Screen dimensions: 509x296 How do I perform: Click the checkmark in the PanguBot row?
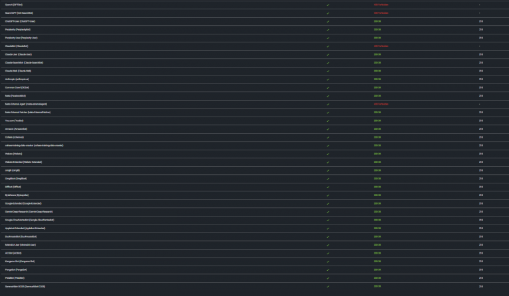tap(327, 270)
